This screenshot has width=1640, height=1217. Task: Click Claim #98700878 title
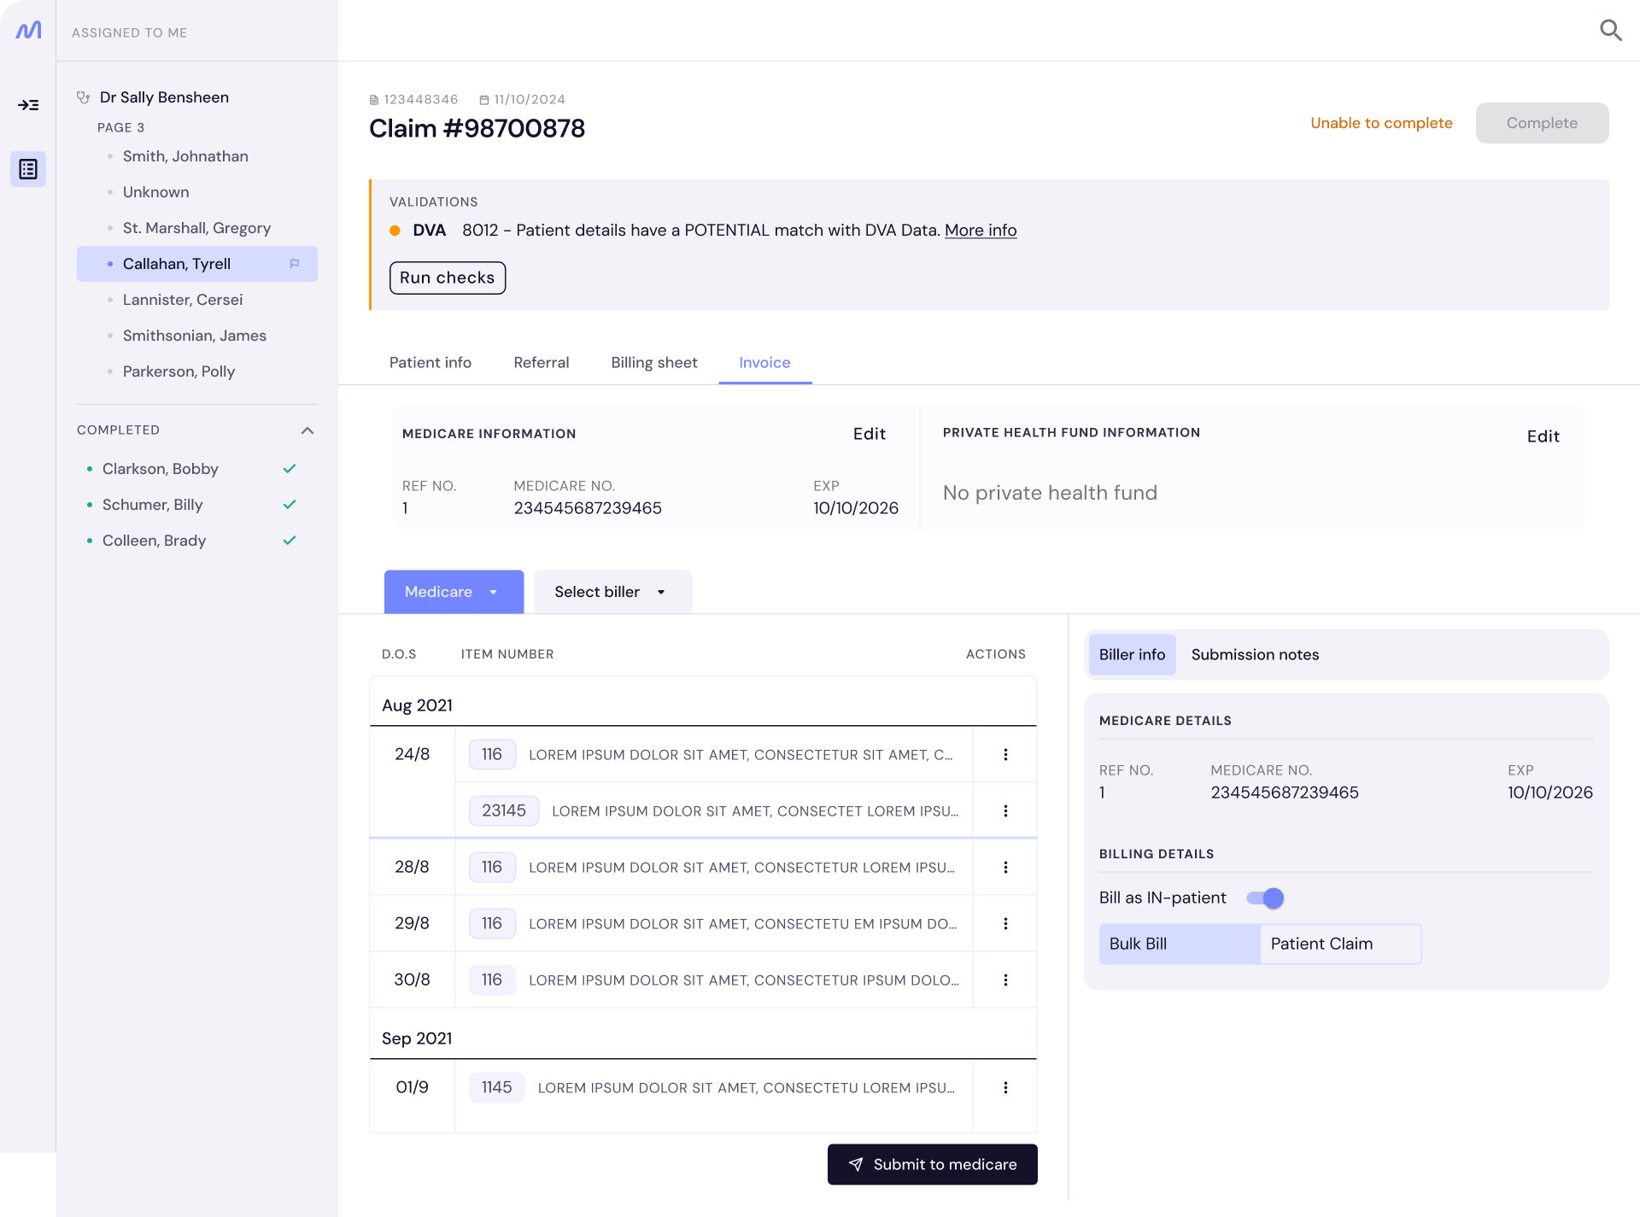[x=477, y=128]
